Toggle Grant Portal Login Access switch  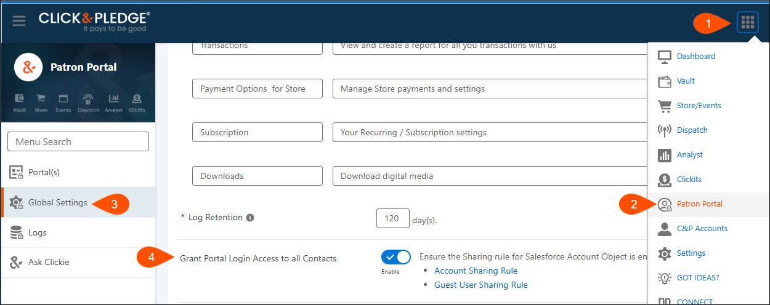396,257
